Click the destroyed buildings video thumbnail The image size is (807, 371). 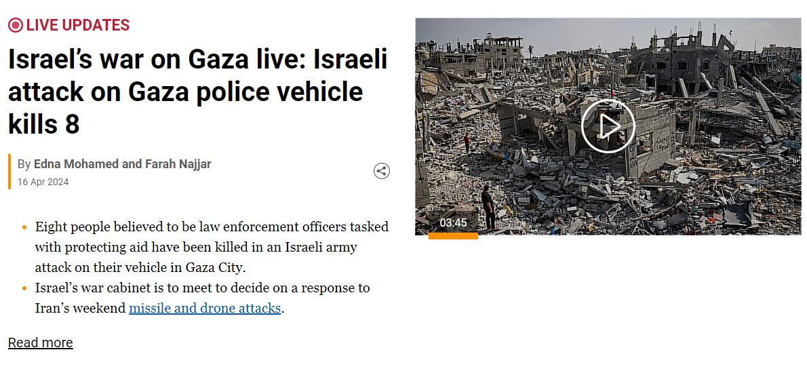click(608, 127)
